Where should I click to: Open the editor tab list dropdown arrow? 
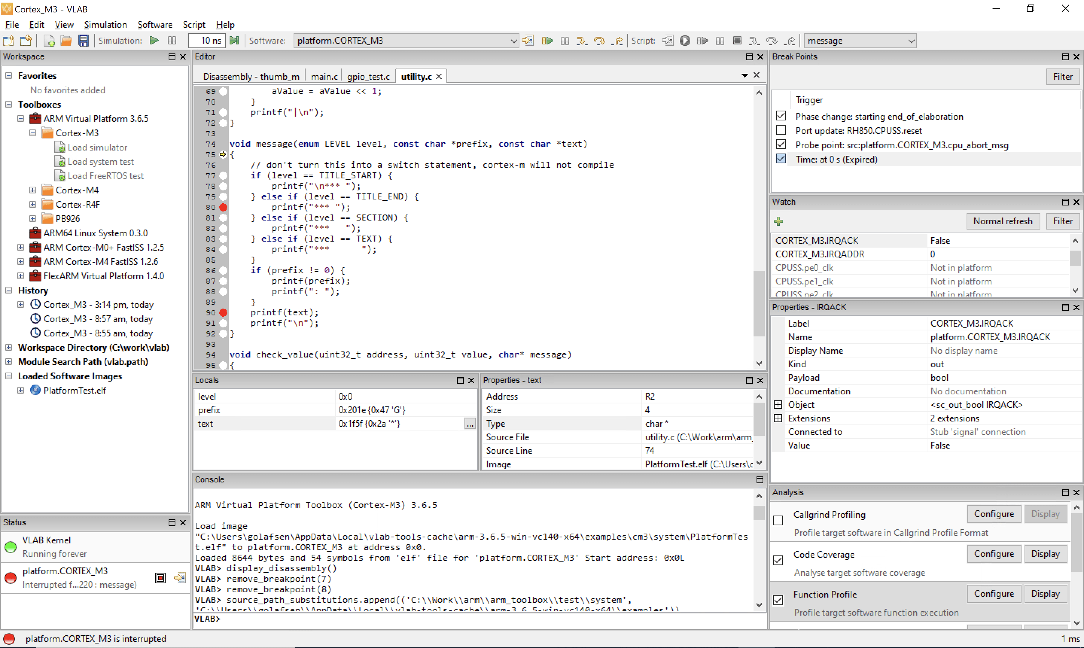click(x=744, y=76)
